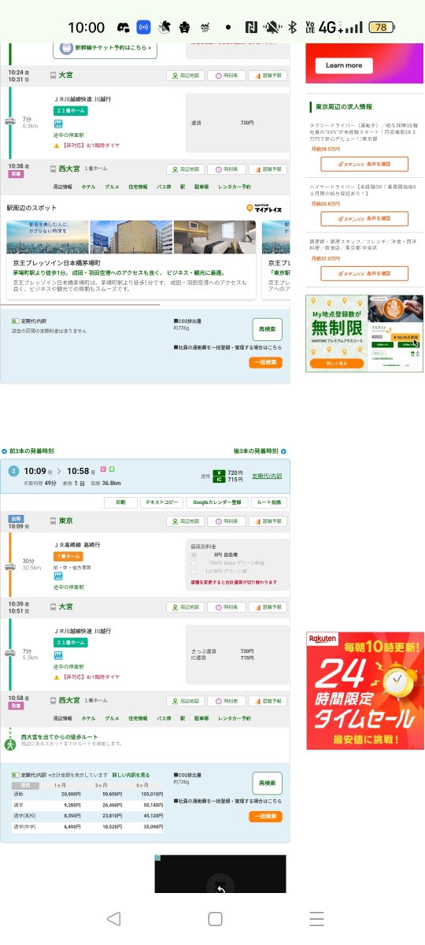Screen dimensions: 425x945
Task: Tap the Bluetooth status bar icon
Action: tap(291, 27)
